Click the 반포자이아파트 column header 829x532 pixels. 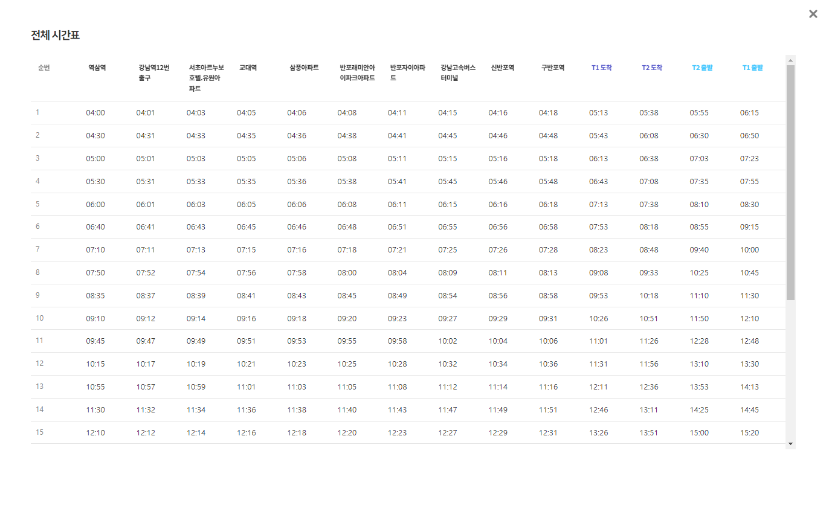coord(408,73)
